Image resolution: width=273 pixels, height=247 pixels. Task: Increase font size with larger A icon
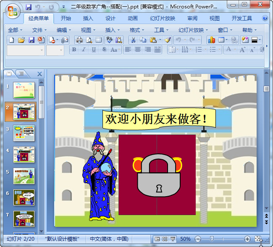pos(242,50)
